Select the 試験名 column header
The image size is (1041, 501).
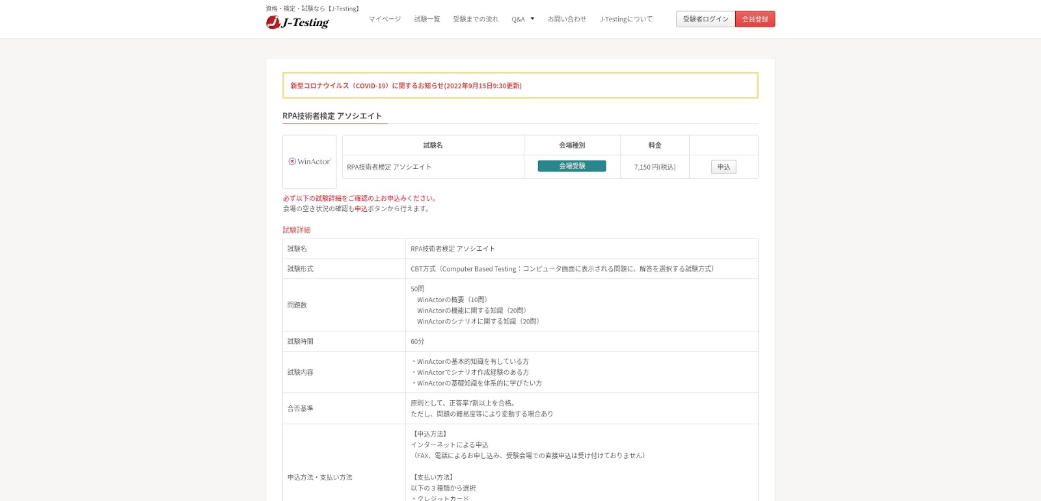pyautogui.click(x=433, y=146)
